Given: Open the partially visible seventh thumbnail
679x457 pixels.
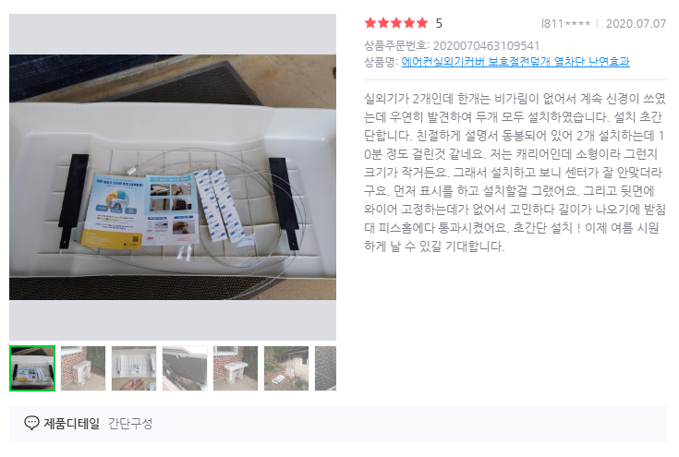Looking at the screenshot, I should point(325,368).
